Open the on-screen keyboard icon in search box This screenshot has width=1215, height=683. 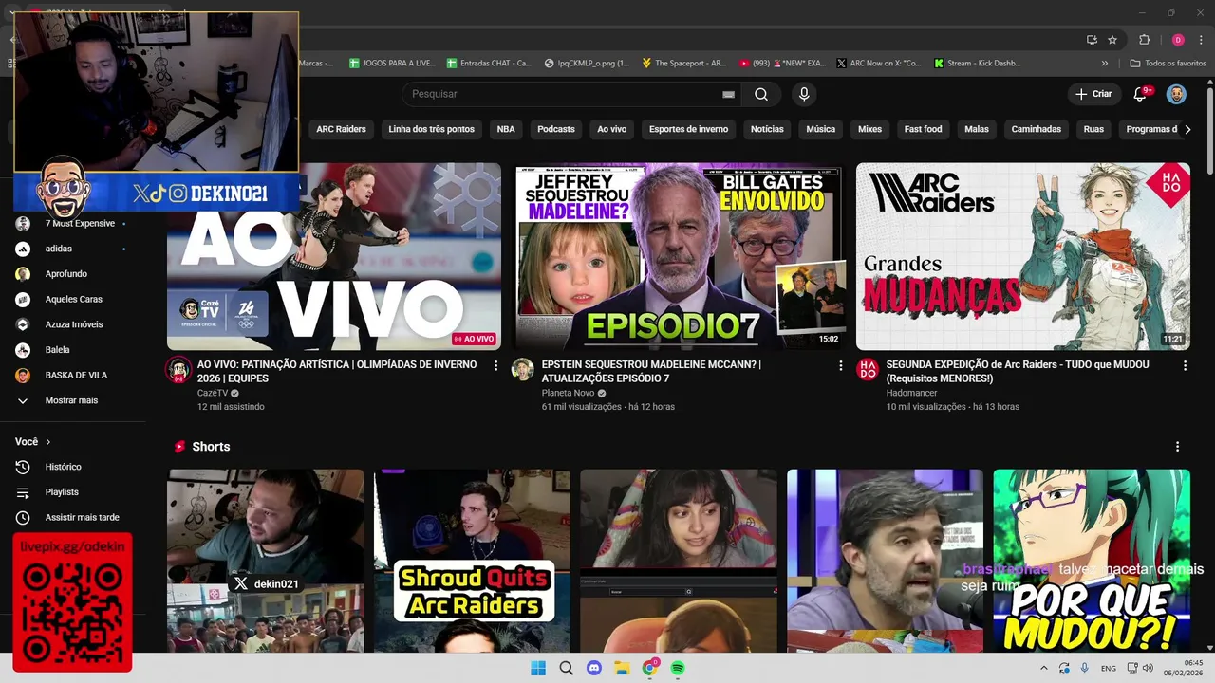tap(728, 94)
